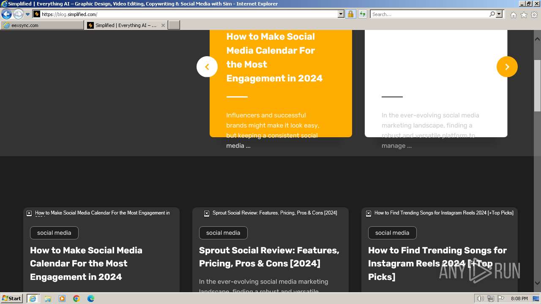Screen dimensions: 541x304
Task: Click the browser Forward arrow button
Action: (18, 14)
